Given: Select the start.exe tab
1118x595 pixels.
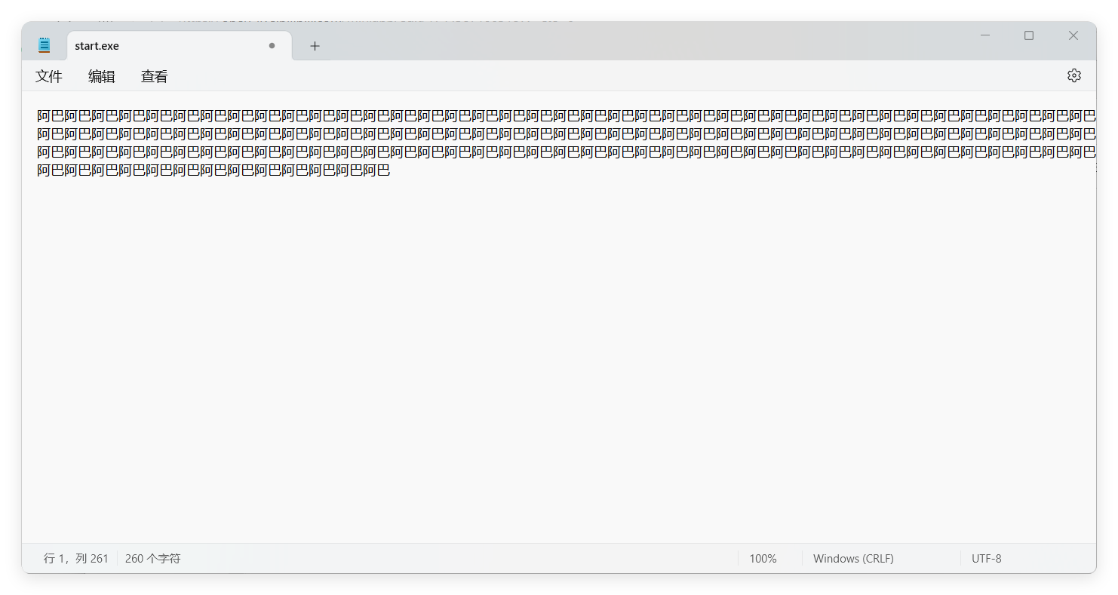Looking at the screenshot, I should click(179, 46).
